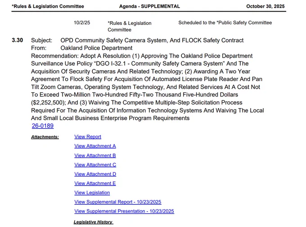306x227 pixels.
Task: Click the ($2,252,500) dollar amount text
Action: point(48,103)
